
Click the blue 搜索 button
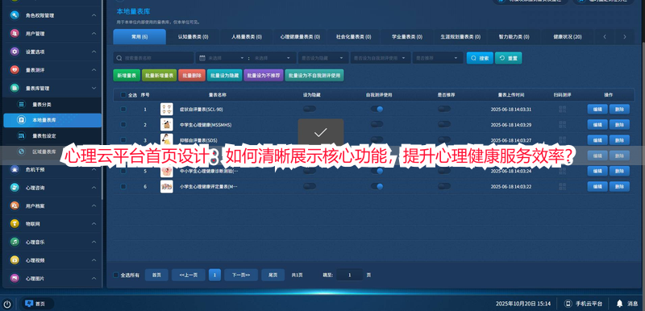[x=480, y=58]
